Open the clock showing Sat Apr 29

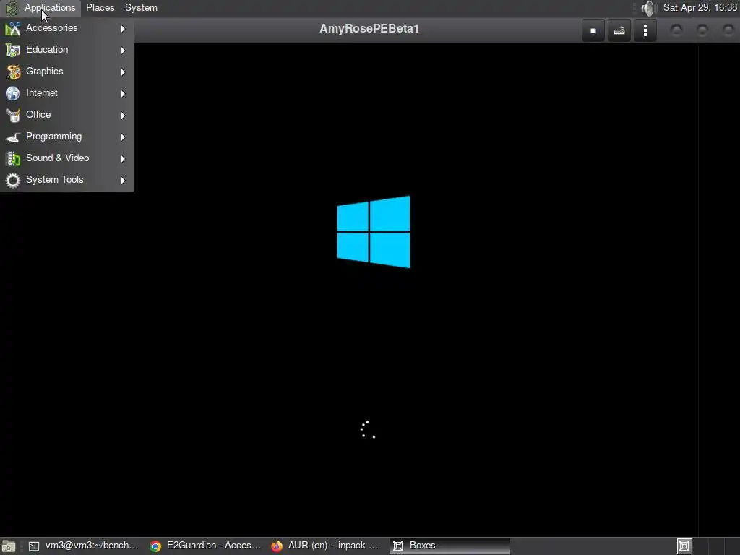[700, 7]
